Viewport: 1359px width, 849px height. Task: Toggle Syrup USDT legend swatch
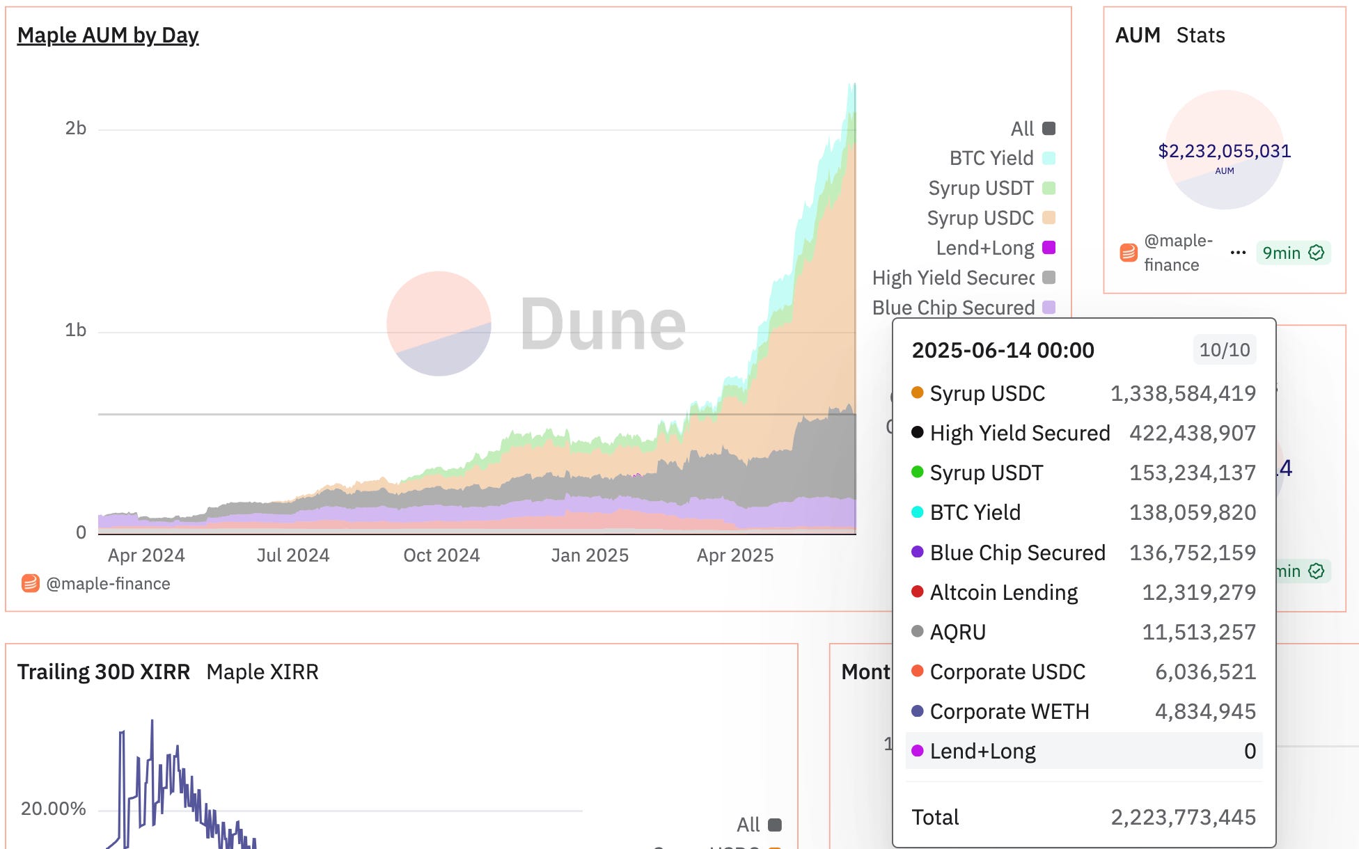pyautogui.click(x=1048, y=189)
